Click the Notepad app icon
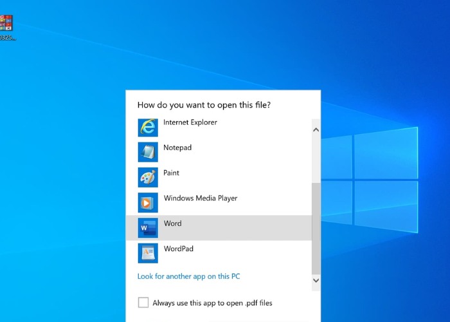 tap(148, 152)
